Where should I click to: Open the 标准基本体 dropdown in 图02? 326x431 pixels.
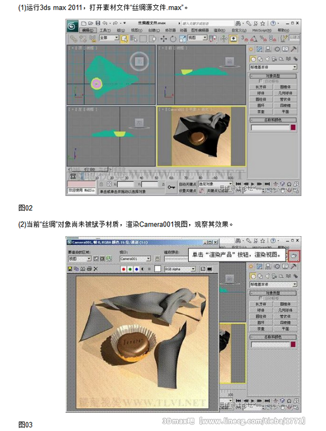[273, 67]
